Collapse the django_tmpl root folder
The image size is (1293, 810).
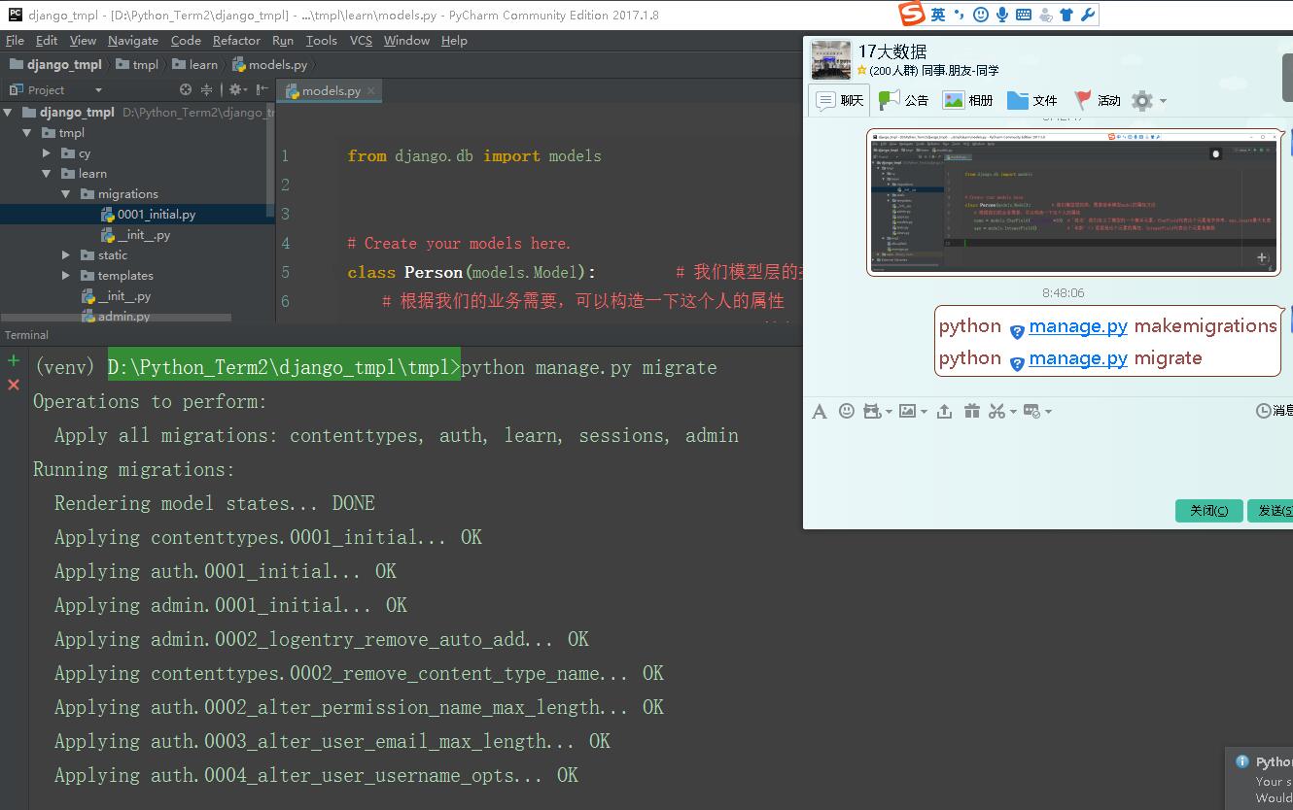tap(9, 113)
